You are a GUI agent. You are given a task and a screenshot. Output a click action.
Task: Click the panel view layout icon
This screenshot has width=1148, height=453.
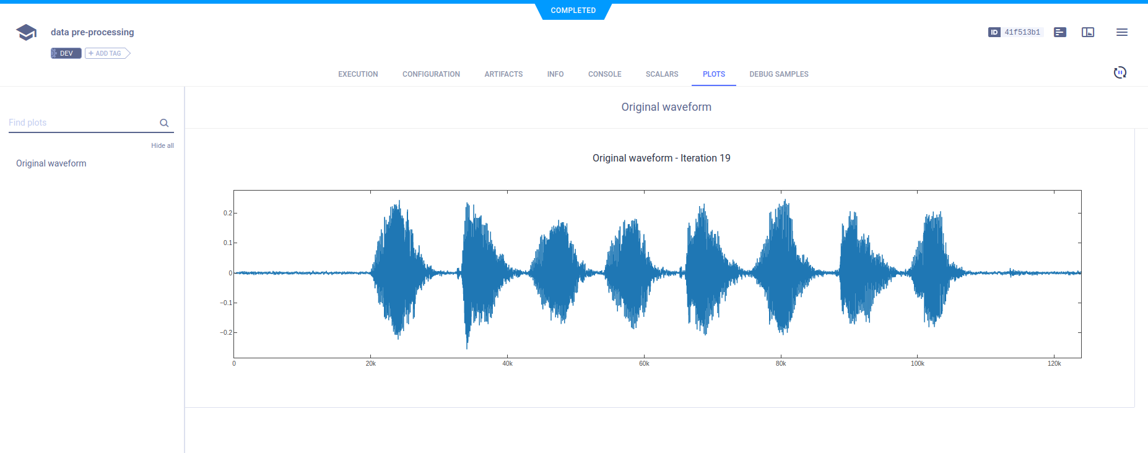1088,32
